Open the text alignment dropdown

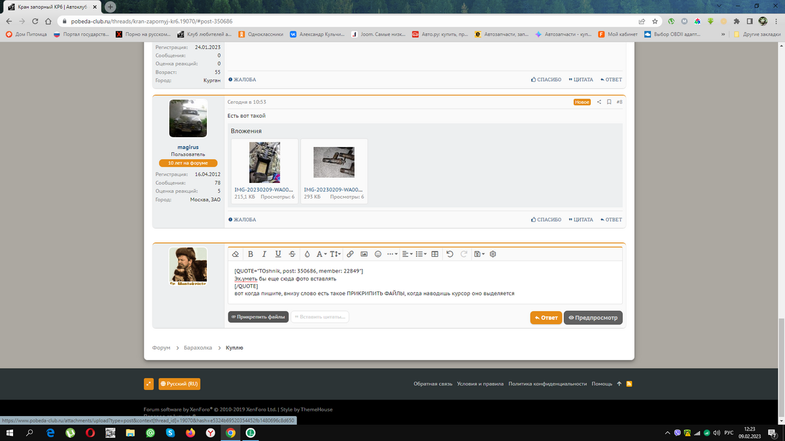coord(406,254)
